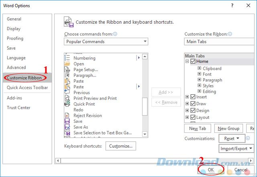Uncheck the Draw tab checkbox

(193, 104)
